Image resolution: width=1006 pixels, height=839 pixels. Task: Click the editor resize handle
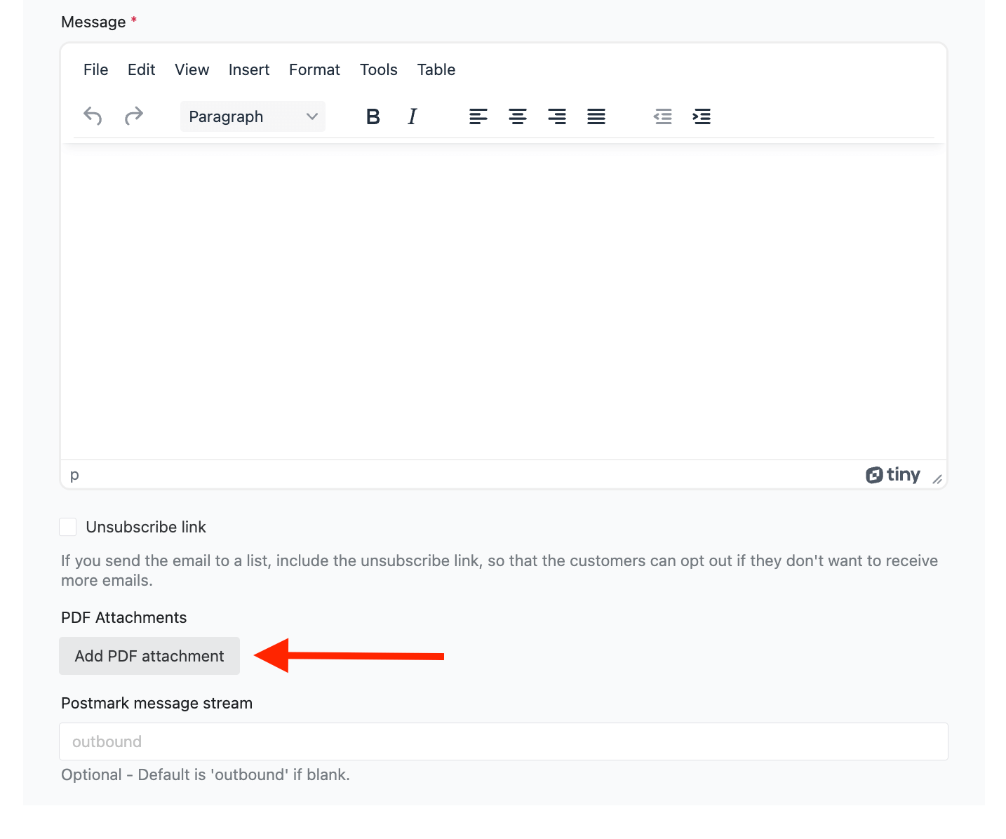tap(937, 478)
